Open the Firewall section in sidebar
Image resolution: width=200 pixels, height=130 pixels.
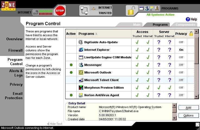[x=15, y=50]
